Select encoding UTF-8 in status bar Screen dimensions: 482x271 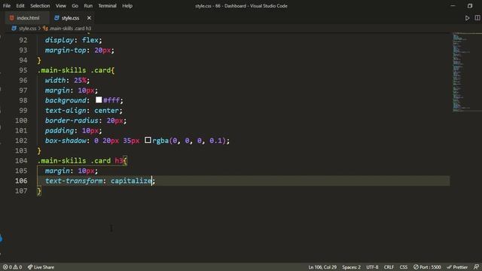click(x=372, y=267)
